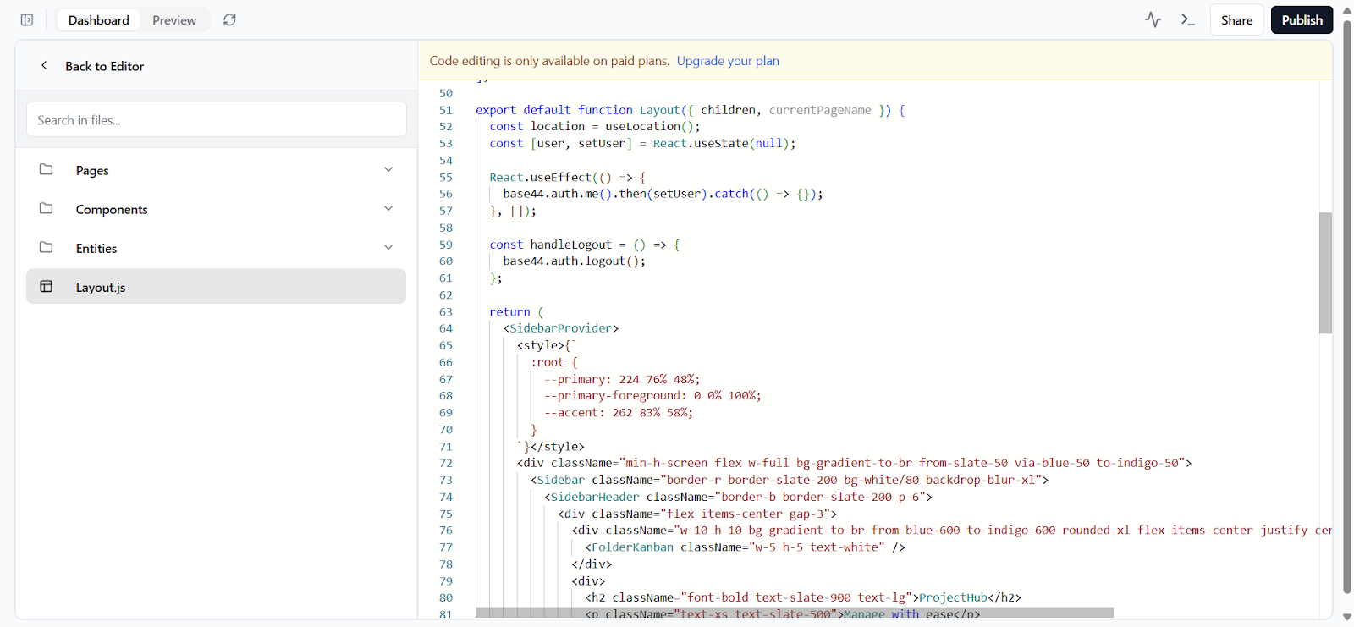Click the 'handleLogout' identifier on line 59
Screen dimensions: 1354x627
click(570, 245)
